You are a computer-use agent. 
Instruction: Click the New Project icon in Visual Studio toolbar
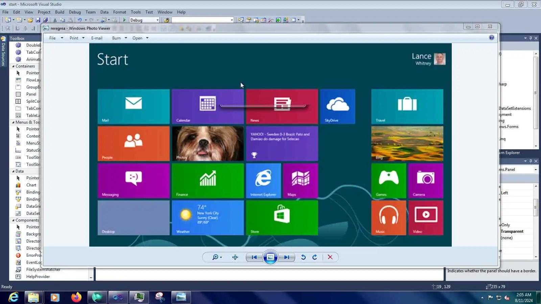click(x=8, y=20)
